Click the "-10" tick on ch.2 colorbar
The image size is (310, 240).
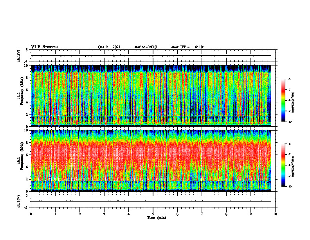pyautogui.click(x=290, y=187)
